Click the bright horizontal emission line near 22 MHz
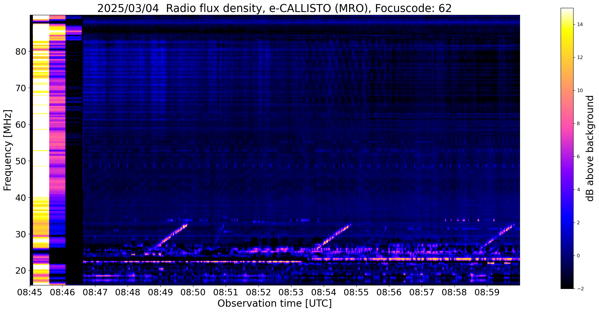599x312 pixels. [192, 262]
